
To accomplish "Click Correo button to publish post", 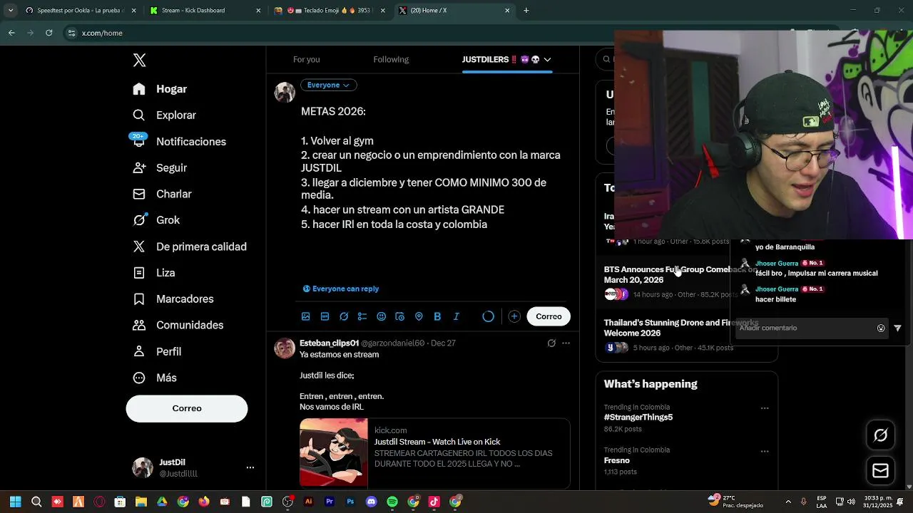I will (x=549, y=316).
